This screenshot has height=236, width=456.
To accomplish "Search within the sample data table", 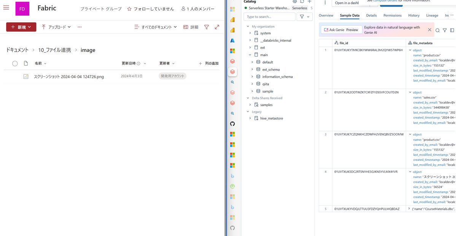I will click(437, 30).
